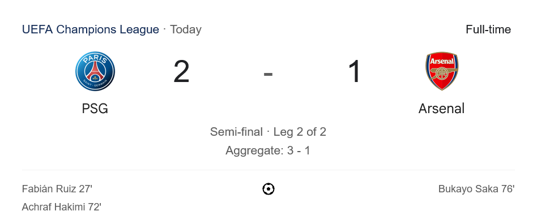Click the Today date label
The width and height of the screenshot is (537, 224).
186,29
